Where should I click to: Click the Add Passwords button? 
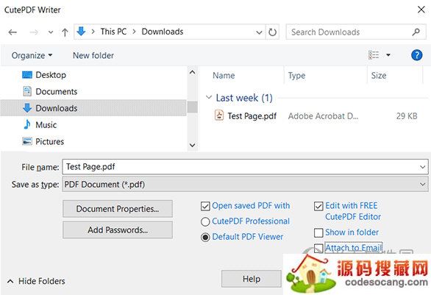pyautogui.click(x=118, y=230)
